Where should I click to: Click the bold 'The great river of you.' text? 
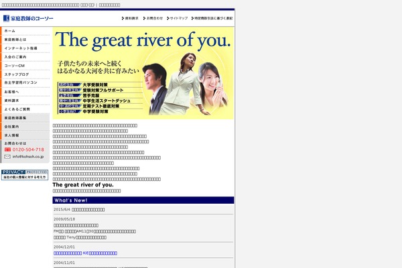click(x=83, y=185)
